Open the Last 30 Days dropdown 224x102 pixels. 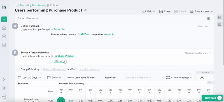30,78
